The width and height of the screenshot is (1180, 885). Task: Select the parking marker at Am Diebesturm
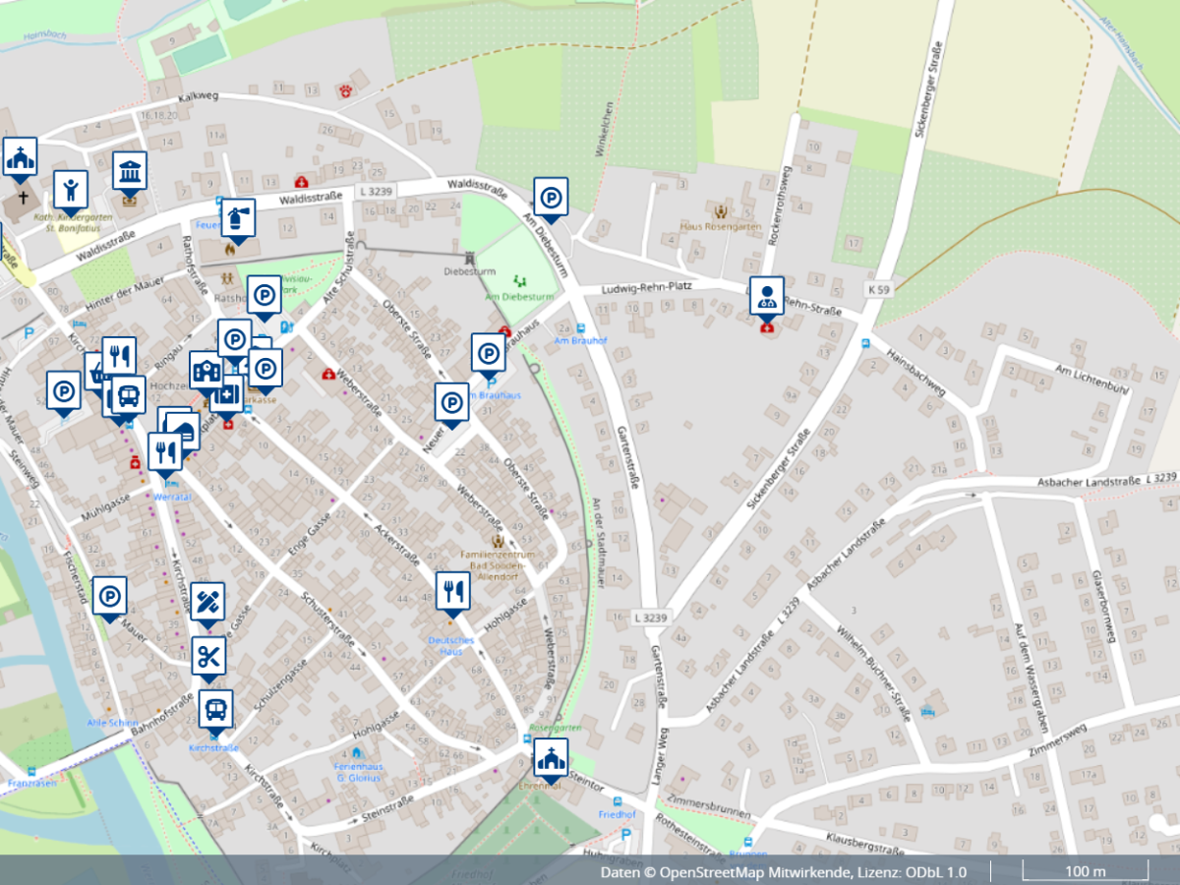[552, 197]
